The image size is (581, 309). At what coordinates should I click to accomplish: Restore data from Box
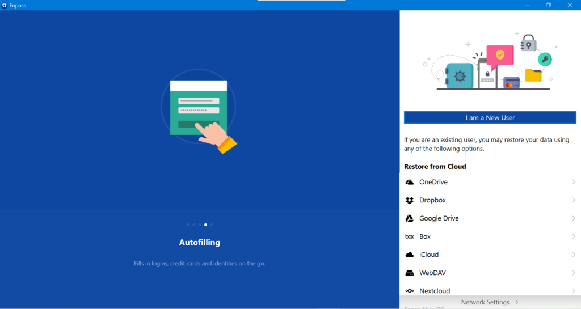[x=490, y=236]
